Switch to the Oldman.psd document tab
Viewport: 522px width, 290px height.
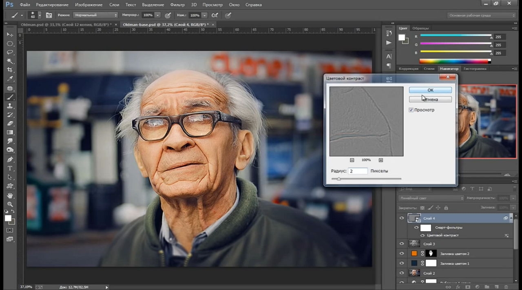(x=65, y=24)
